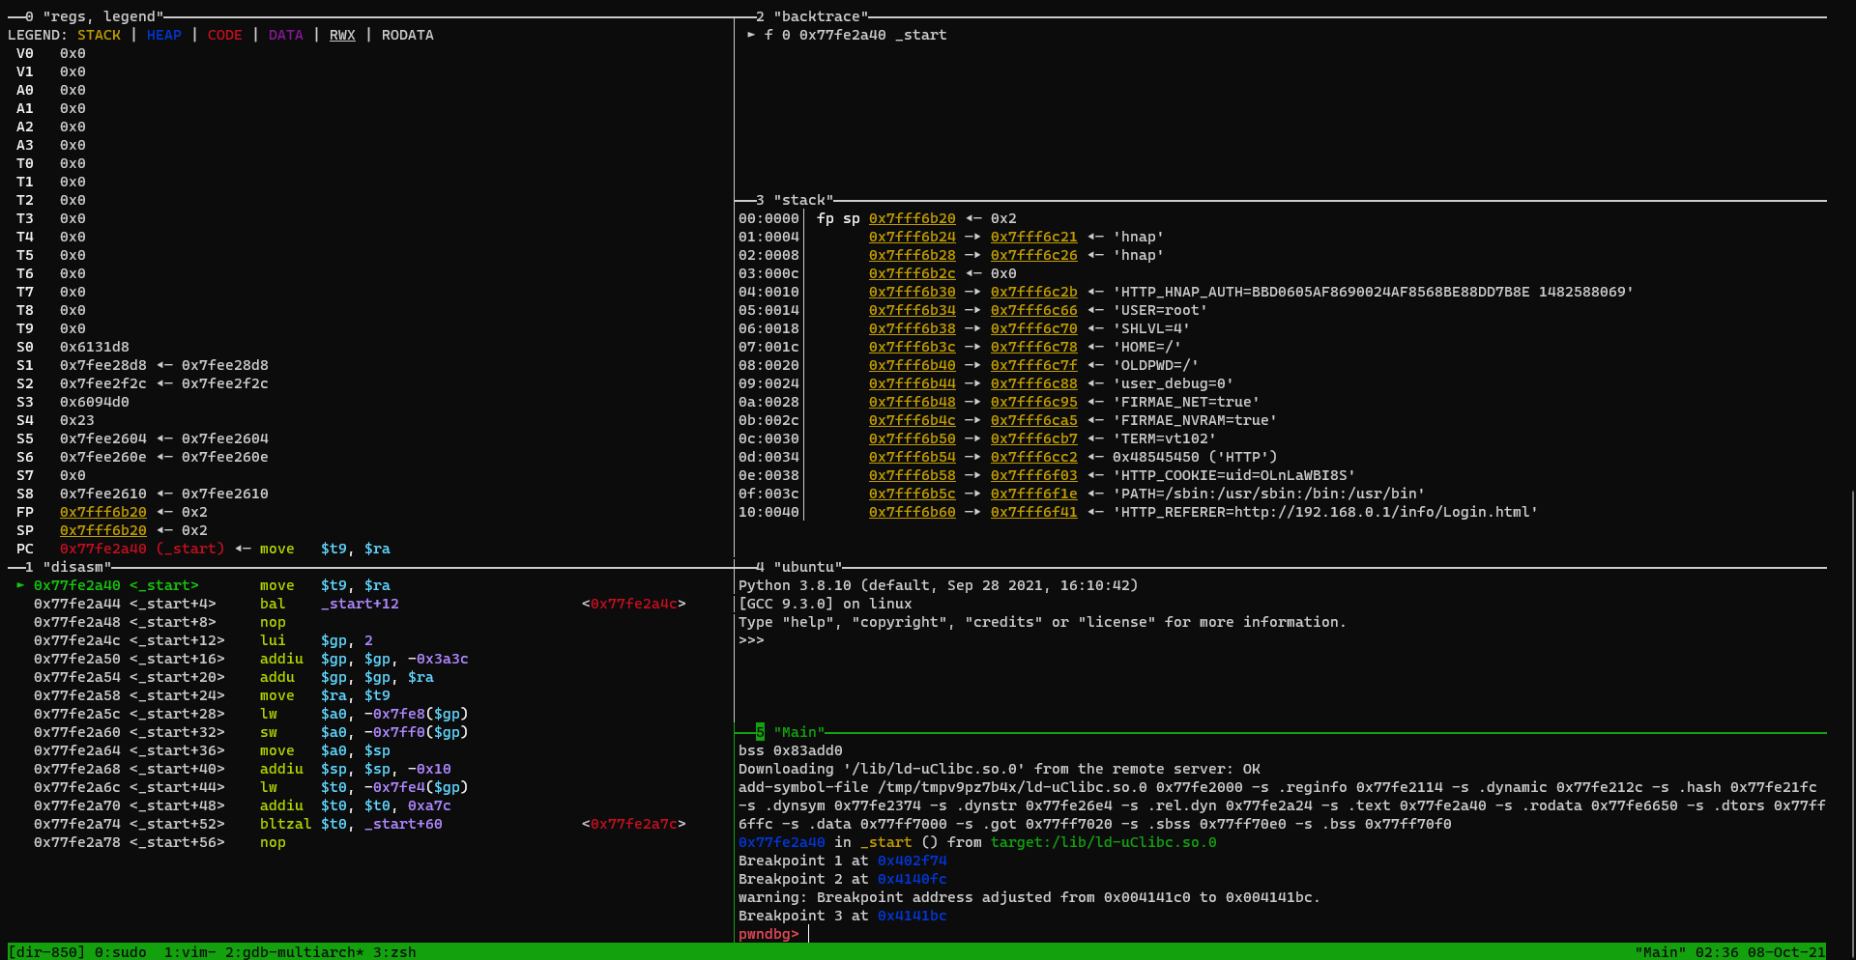Click the 'SHLVL=4' stack string
Image resolution: width=1856 pixels, height=960 pixels.
coord(1151,328)
